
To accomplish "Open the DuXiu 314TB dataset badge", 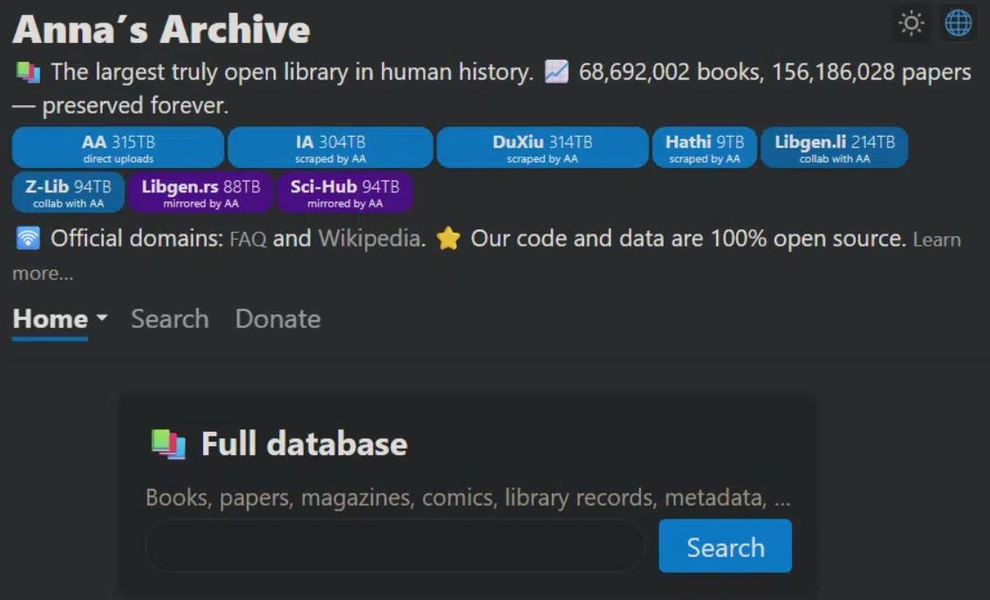I will click(x=542, y=148).
